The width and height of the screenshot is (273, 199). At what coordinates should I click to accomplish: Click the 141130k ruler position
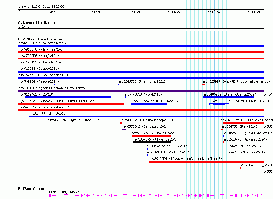[x=55, y=12]
